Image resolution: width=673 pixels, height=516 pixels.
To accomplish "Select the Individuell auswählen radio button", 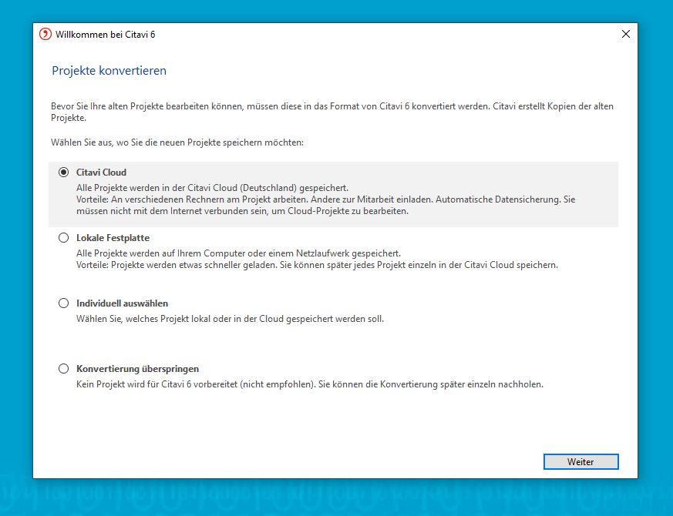I will [x=63, y=303].
